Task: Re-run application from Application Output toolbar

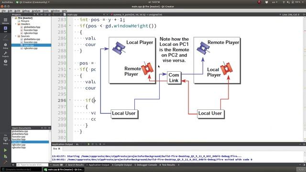Action: click(x=88, y=144)
